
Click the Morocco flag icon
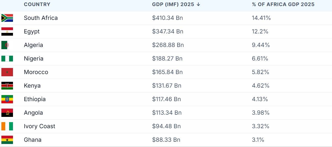point(7,72)
